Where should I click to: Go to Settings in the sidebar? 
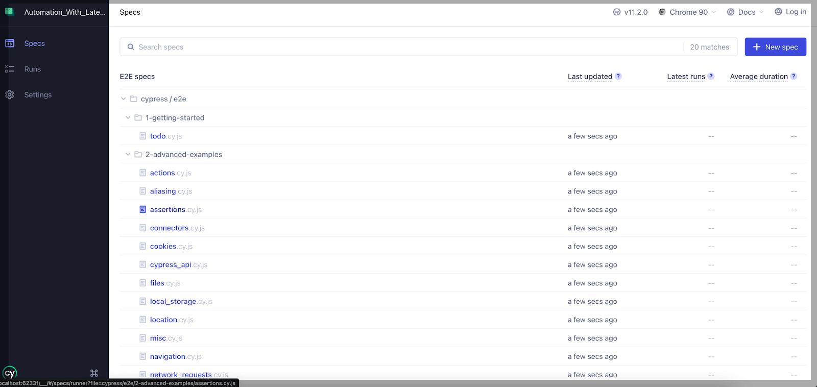point(38,95)
